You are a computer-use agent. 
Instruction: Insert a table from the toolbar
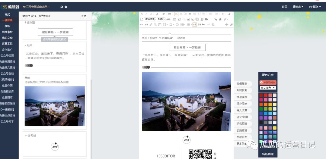[175, 19]
